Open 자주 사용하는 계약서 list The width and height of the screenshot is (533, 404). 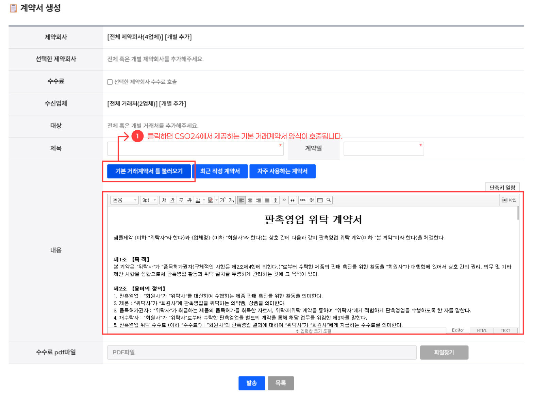tap(282, 171)
